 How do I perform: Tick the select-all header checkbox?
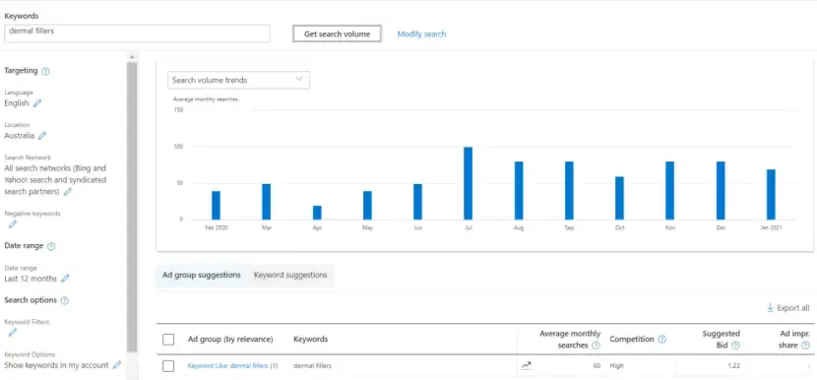168,340
